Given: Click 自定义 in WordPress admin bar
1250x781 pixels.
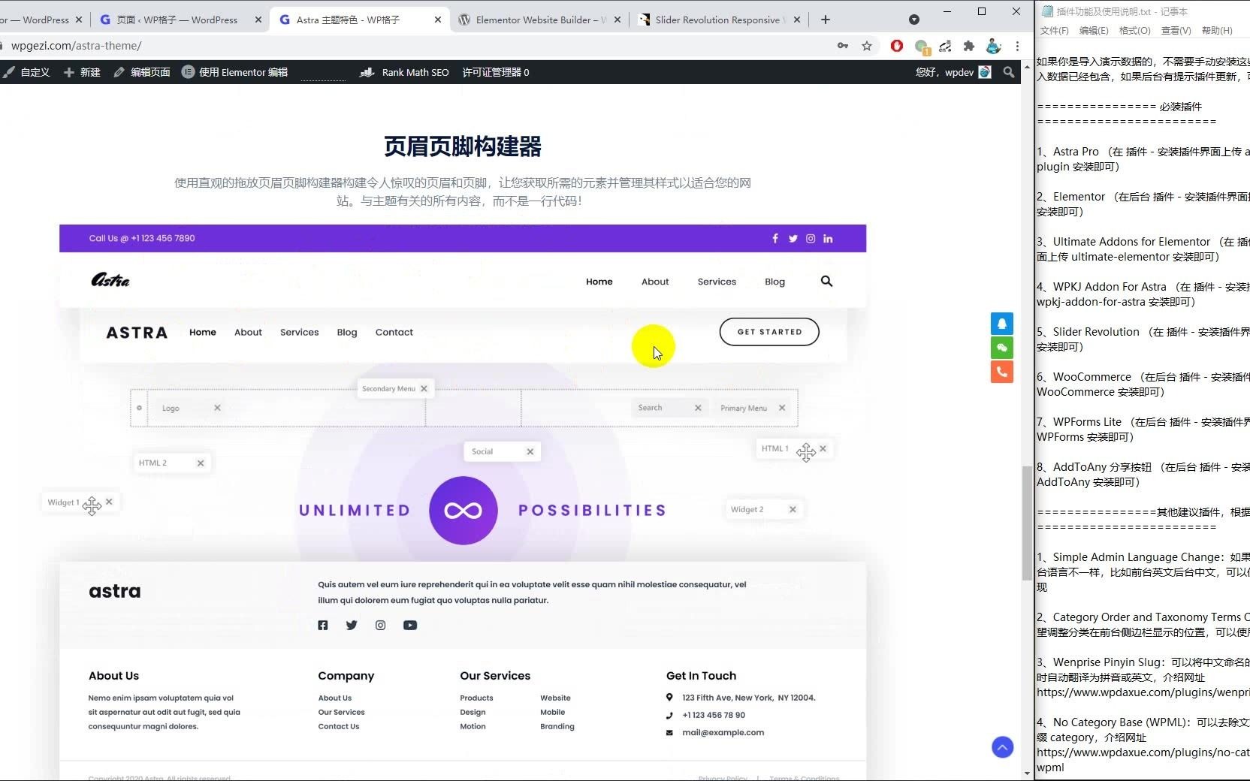Looking at the screenshot, I should click(27, 72).
